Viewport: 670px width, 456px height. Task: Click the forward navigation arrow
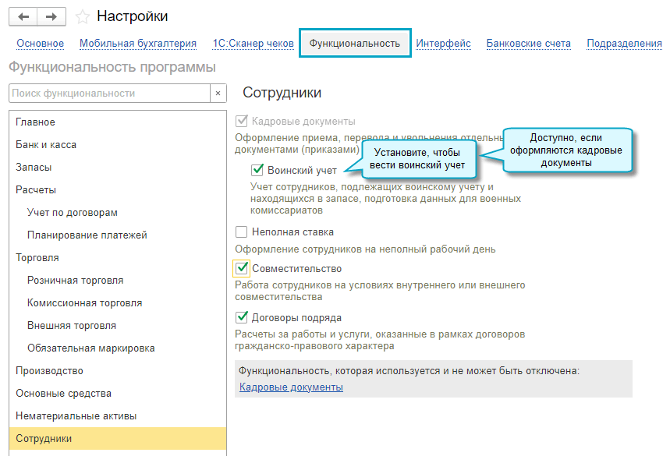[49, 16]
